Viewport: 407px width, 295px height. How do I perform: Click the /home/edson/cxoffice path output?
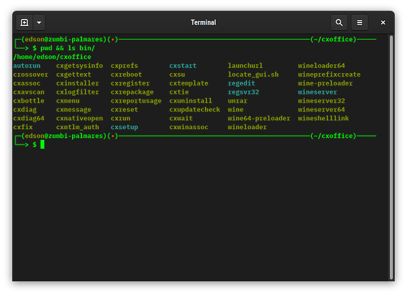point(52,57)
